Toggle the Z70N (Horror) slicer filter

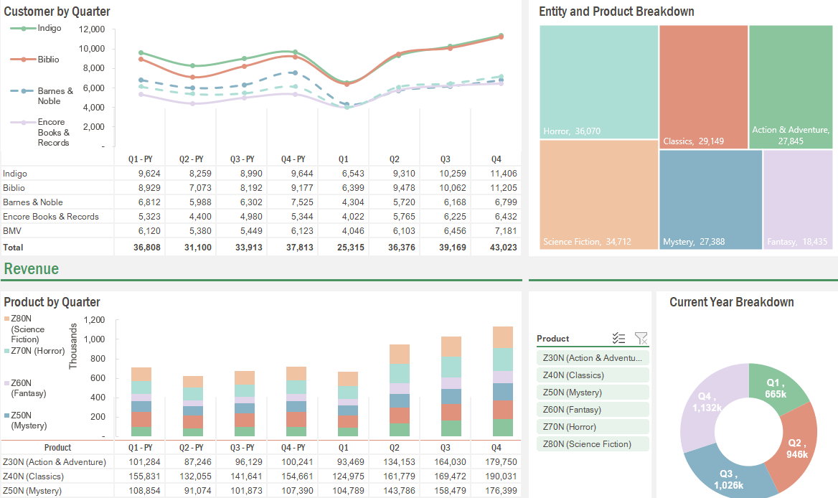coord(593,426)
